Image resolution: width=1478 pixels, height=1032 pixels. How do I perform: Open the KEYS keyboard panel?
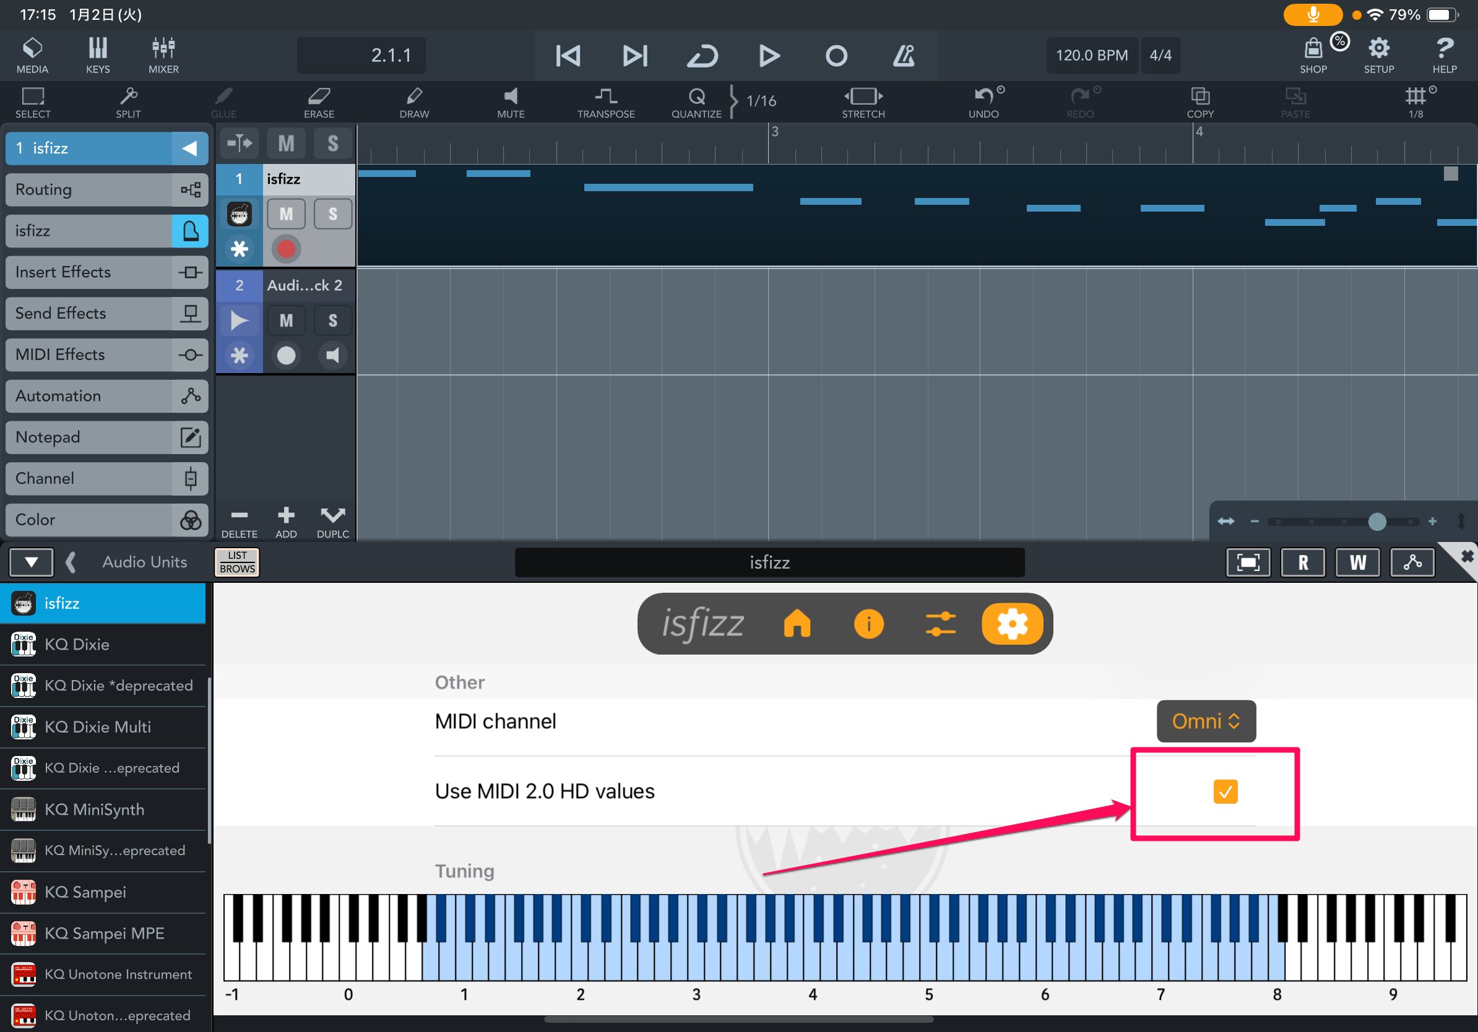tap(98, 54)
